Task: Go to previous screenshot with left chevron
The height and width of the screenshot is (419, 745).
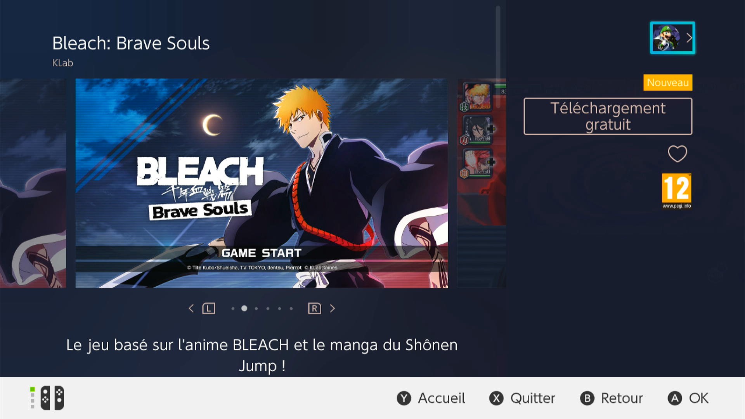Action: pyautogui.click(x=191, y=308)
